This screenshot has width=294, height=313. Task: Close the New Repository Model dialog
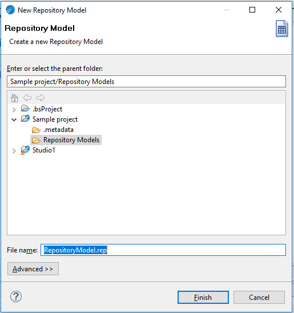tap(279, 10)
